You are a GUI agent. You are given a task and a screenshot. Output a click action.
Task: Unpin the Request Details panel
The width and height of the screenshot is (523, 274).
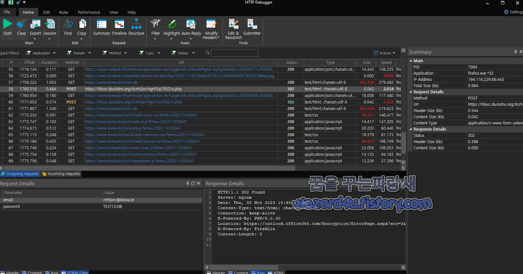point(187,183)
